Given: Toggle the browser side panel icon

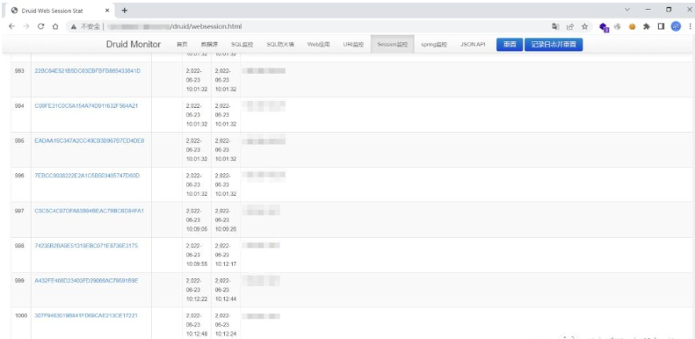Looking at the screenshot, I should point(661,26).
